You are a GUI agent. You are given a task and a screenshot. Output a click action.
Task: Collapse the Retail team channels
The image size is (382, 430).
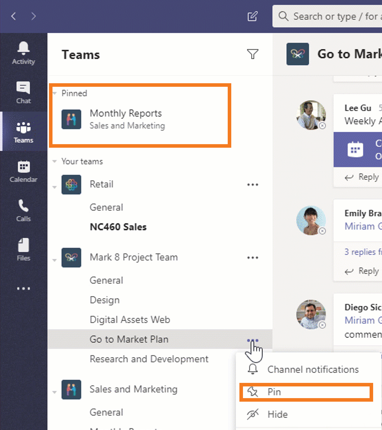pyautogui.click(x=55, y=187)
